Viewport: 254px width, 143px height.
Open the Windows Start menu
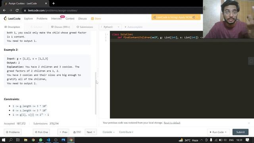(x=4, y=140)
